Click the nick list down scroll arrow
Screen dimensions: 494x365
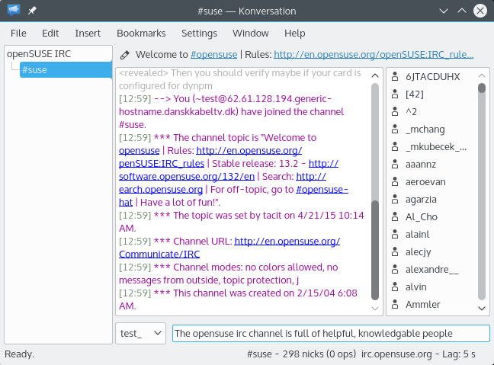click(x=482, y=308)
